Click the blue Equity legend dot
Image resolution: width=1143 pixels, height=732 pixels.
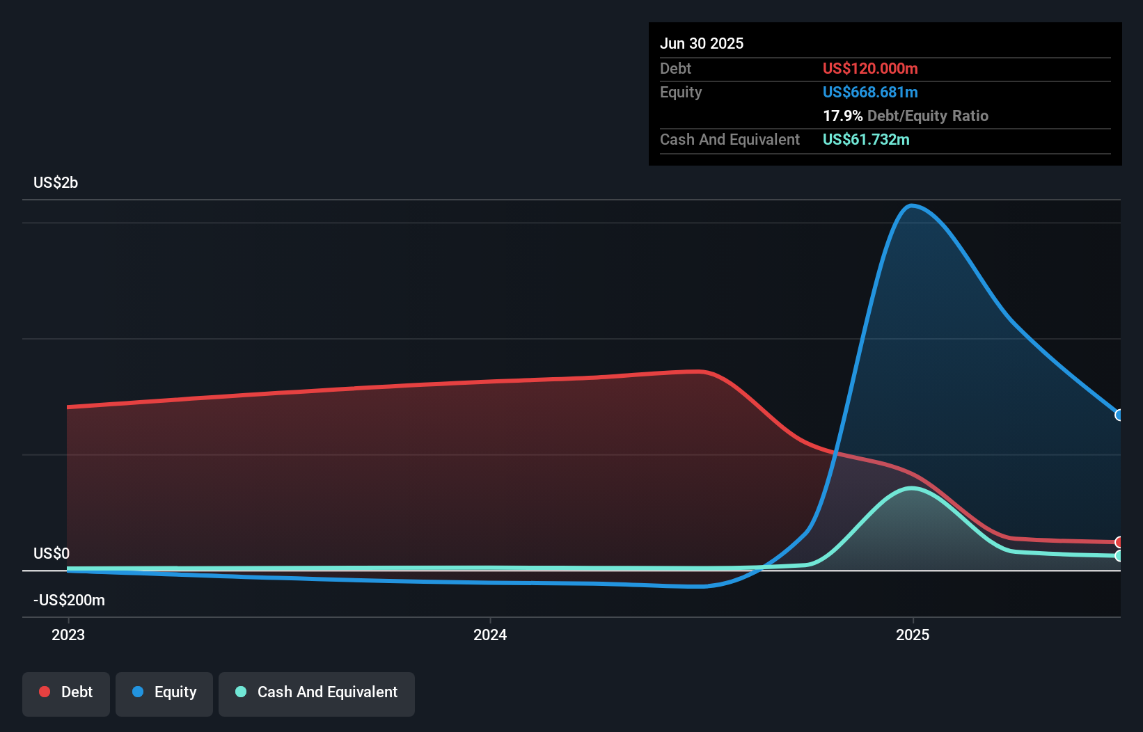pos(136,692)
